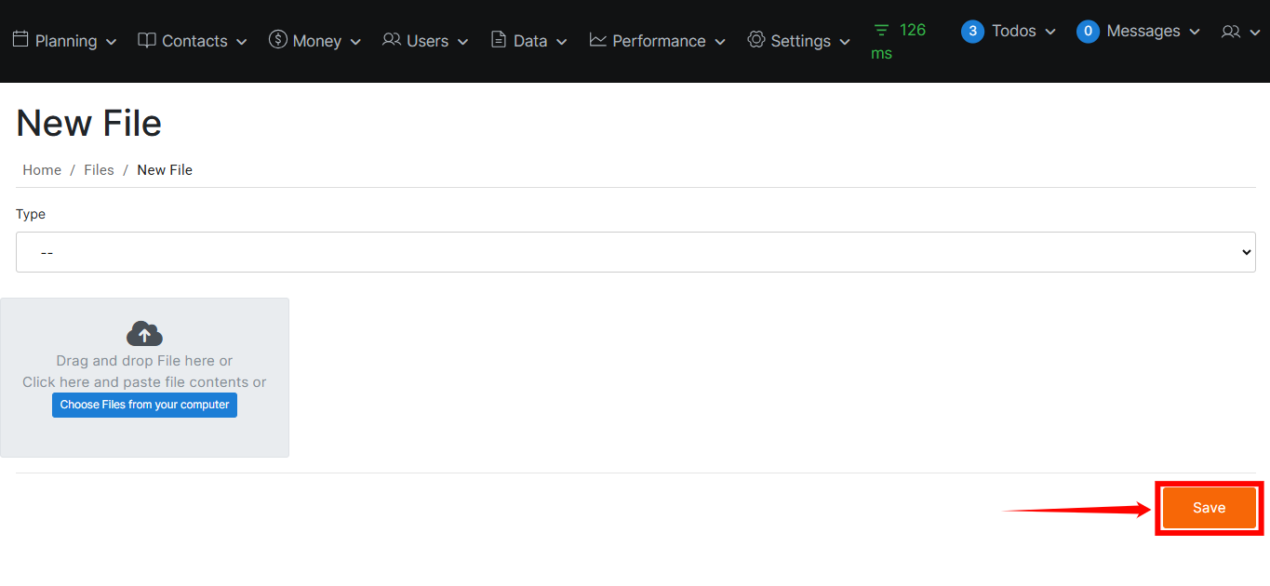The width and height of the screenshot is (1270, 586).
Task: Click Choose Files from your computer
Action: point(144,405)
